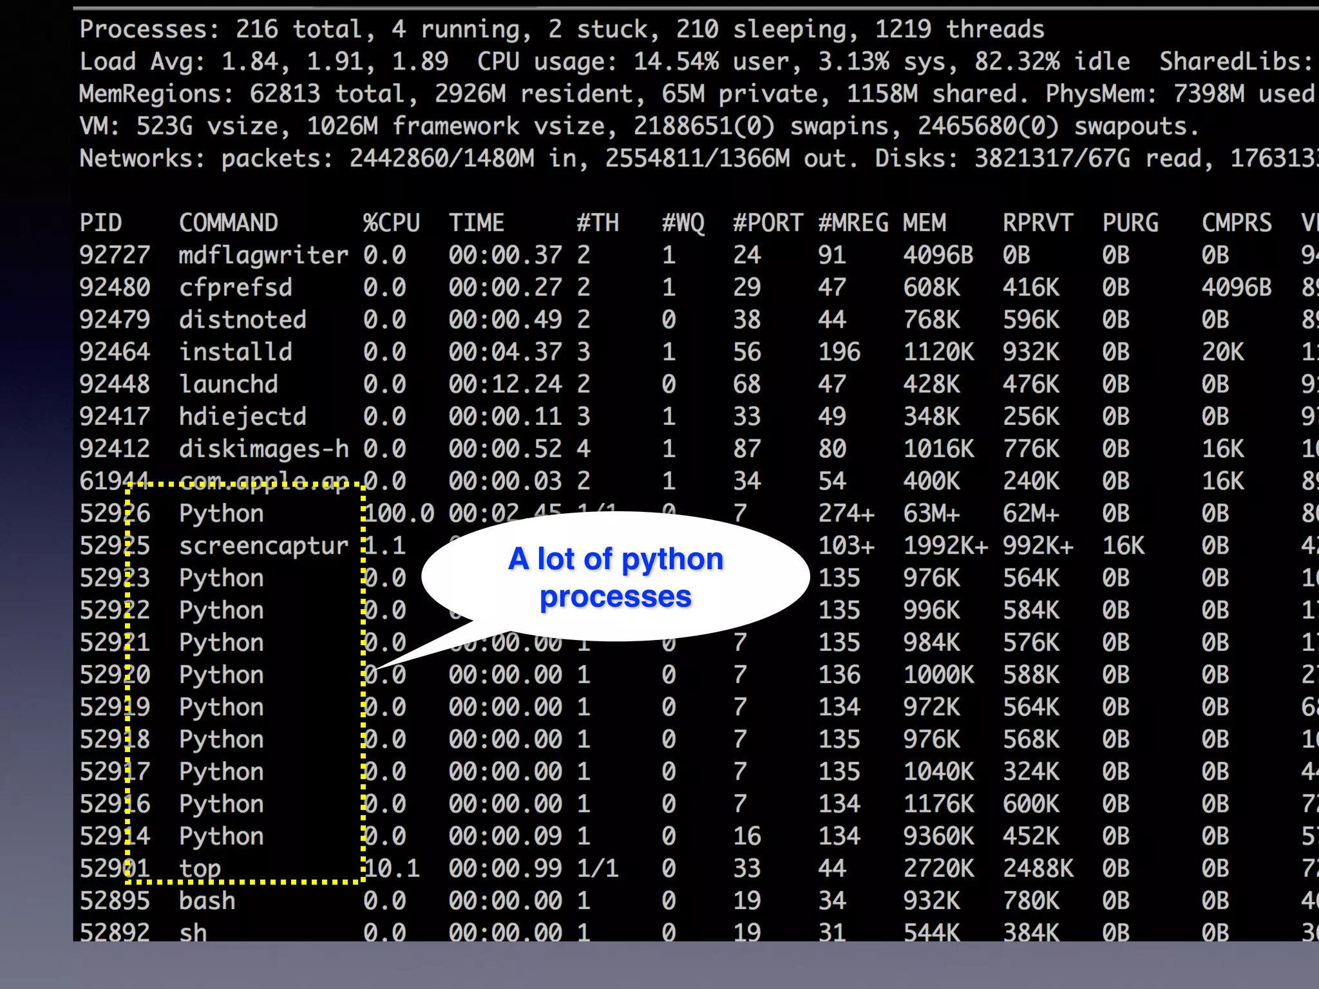Click the 196 #MREG value
Screen dimensions: 1319x989
pos(839,352)
